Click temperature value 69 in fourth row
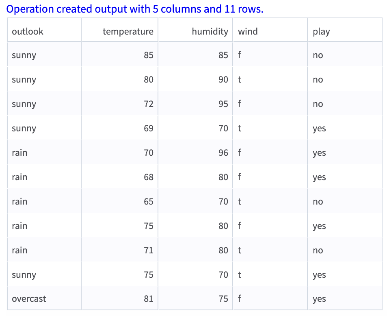 click(x=149, y=128)
